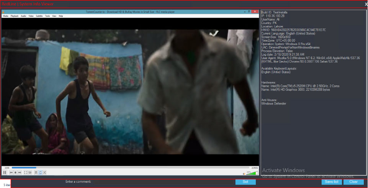
Task: Mute audio via the speaker icon
Action: tap(244, 174)
